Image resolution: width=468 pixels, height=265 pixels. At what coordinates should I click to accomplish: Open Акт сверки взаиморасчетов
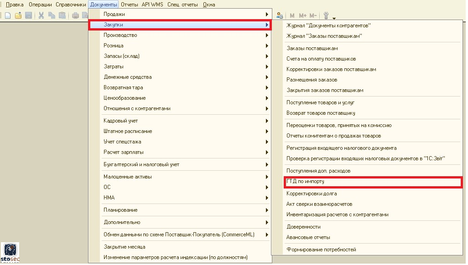pos(367,204)
